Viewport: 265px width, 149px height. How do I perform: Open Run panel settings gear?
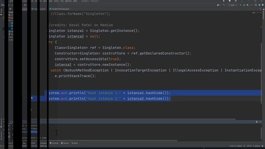257,122
